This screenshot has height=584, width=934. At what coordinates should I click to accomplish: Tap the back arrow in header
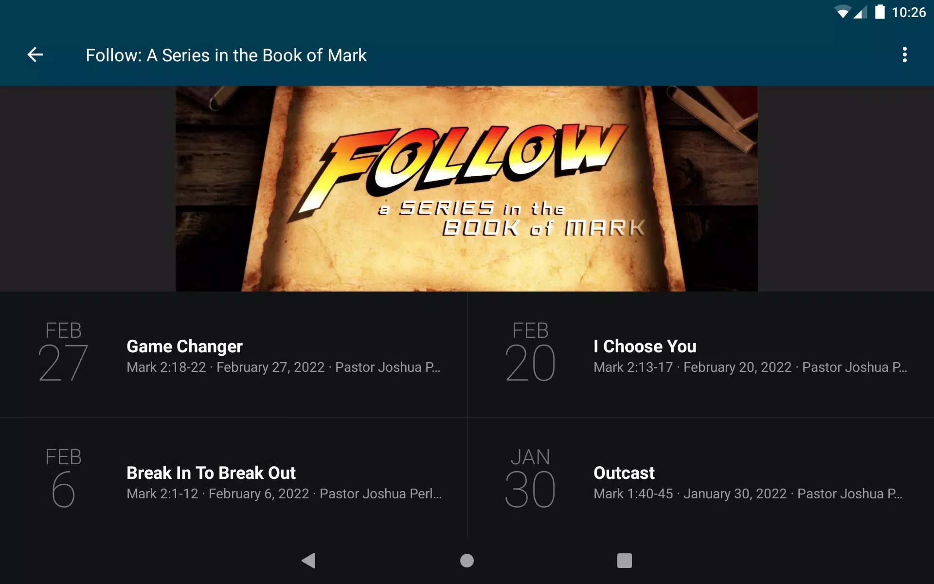pyautogui.click(x=35, y=55)
